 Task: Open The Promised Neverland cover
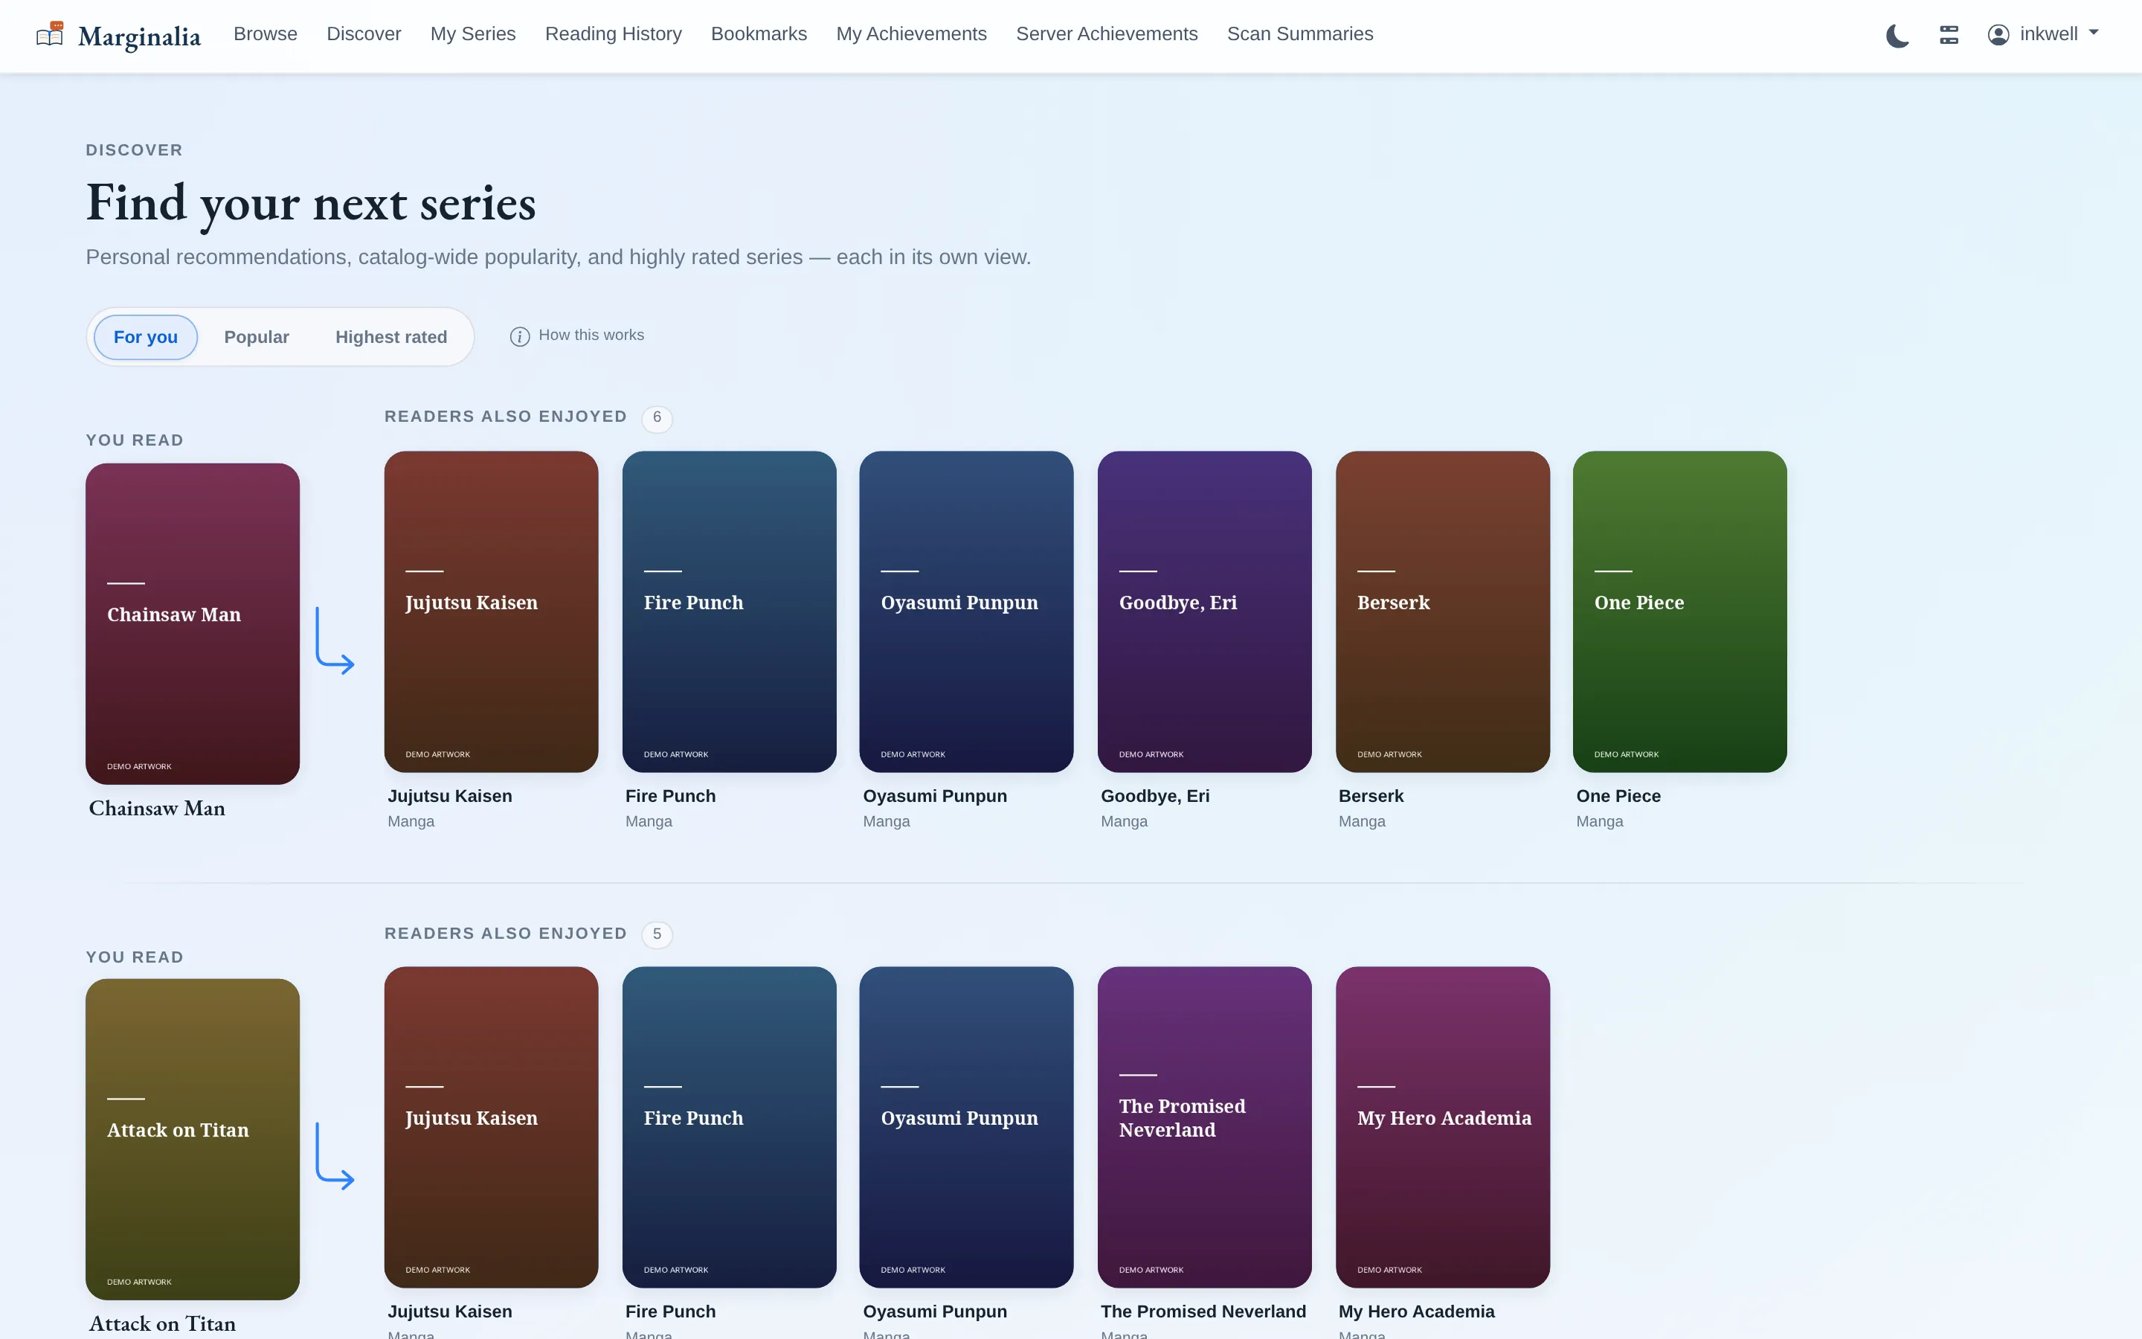tap(1205, 1126)
